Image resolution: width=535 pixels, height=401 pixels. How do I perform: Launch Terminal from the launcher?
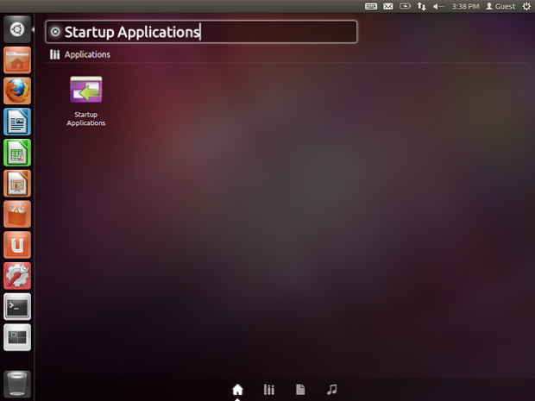click(x=17, y=306)
